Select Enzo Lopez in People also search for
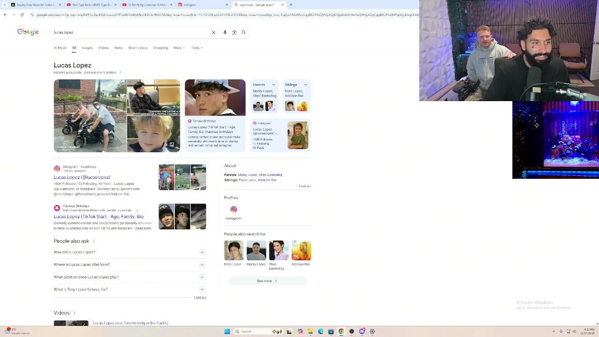This screenshot has width=599, height=337. point(234,253)
